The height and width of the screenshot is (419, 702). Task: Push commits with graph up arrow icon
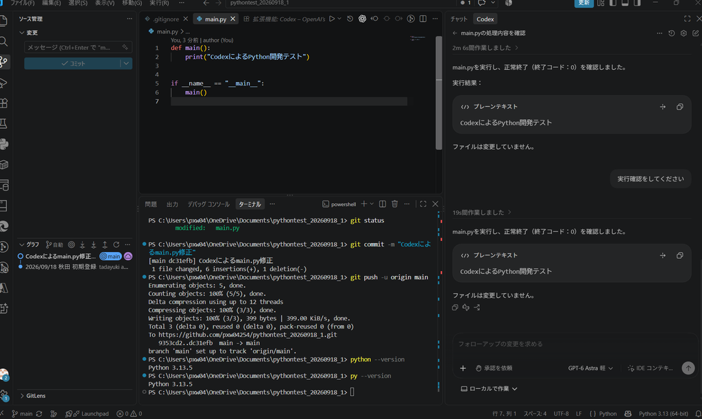[x=105, y=244]
